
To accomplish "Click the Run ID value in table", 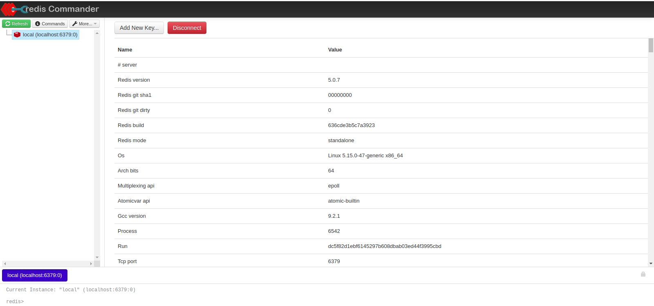I will (384, 246).
